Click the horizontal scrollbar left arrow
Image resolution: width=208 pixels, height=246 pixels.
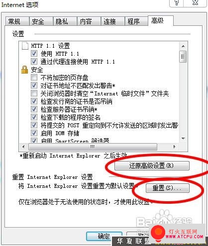23,147
